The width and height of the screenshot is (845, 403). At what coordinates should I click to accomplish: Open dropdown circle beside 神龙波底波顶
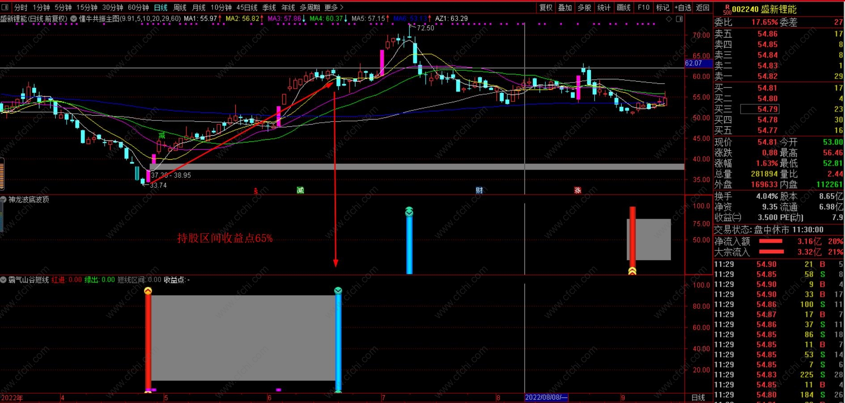point(4,199)
